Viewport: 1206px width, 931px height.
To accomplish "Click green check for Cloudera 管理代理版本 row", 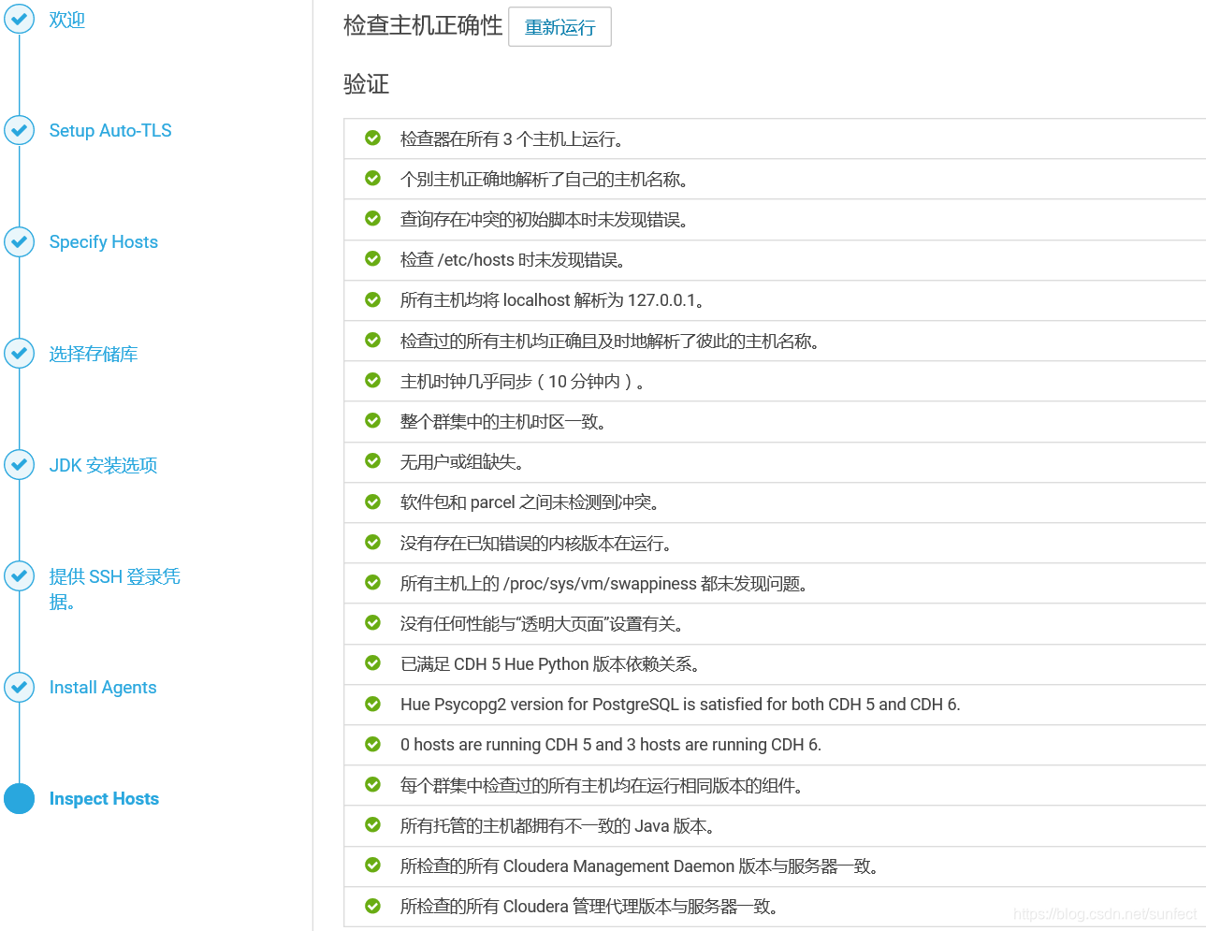I will [372, 906].
